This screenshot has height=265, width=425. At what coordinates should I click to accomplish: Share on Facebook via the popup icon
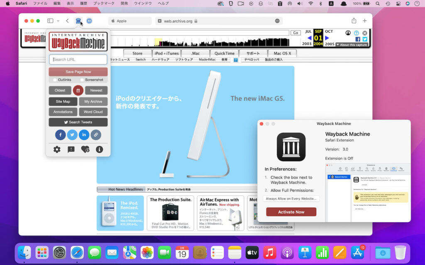61,135
